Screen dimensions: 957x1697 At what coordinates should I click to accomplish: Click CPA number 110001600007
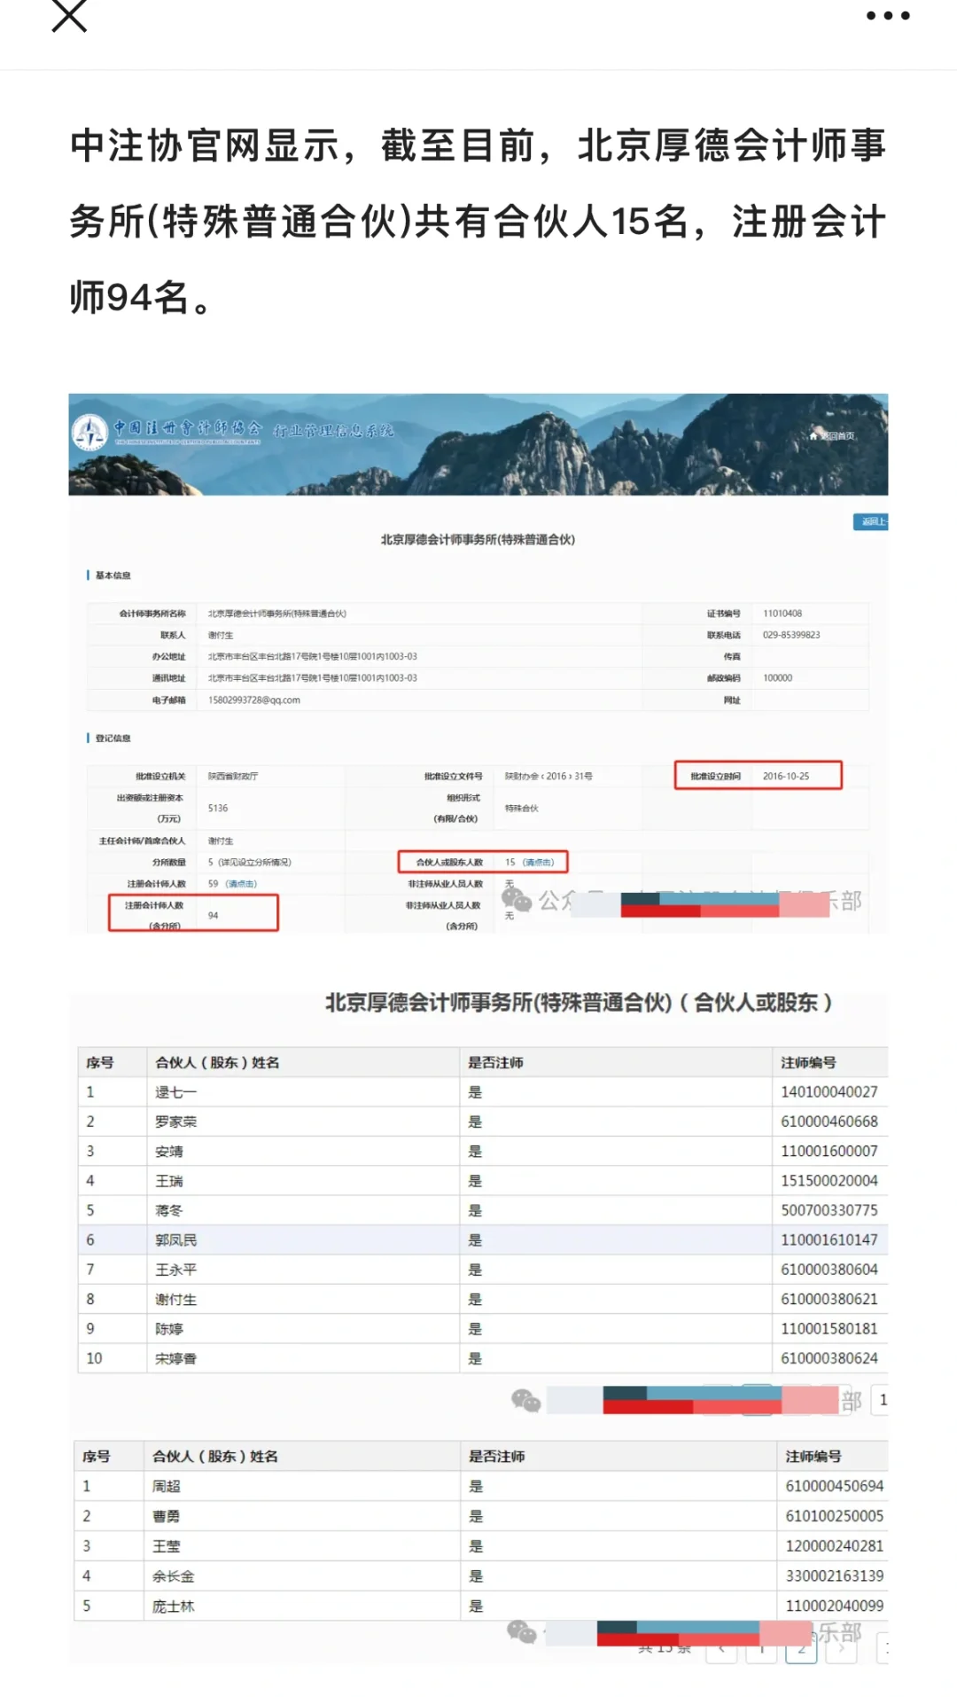pyautogui.click(x=829, y=1151)
